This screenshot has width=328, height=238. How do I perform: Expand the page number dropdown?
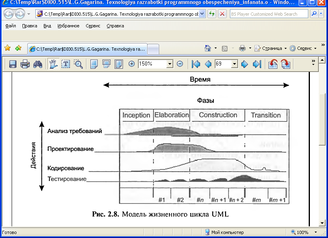[235, 64]
